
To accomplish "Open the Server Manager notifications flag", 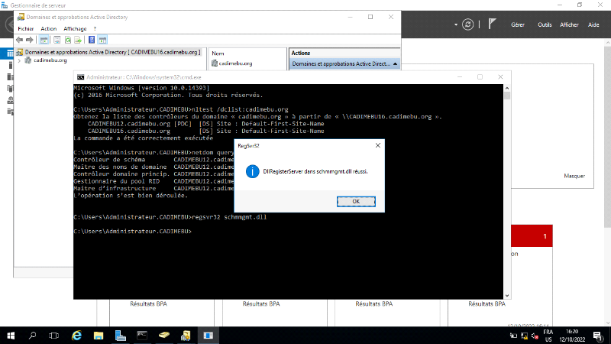I will (493, 24).
